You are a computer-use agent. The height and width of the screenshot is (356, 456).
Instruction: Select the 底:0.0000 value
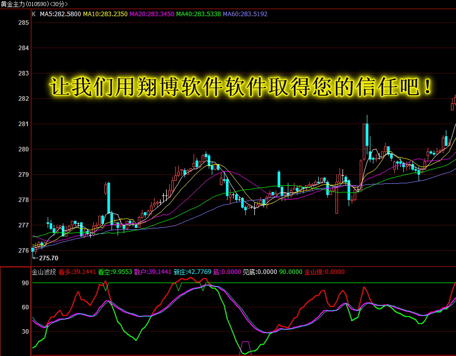tap(227, 272)
